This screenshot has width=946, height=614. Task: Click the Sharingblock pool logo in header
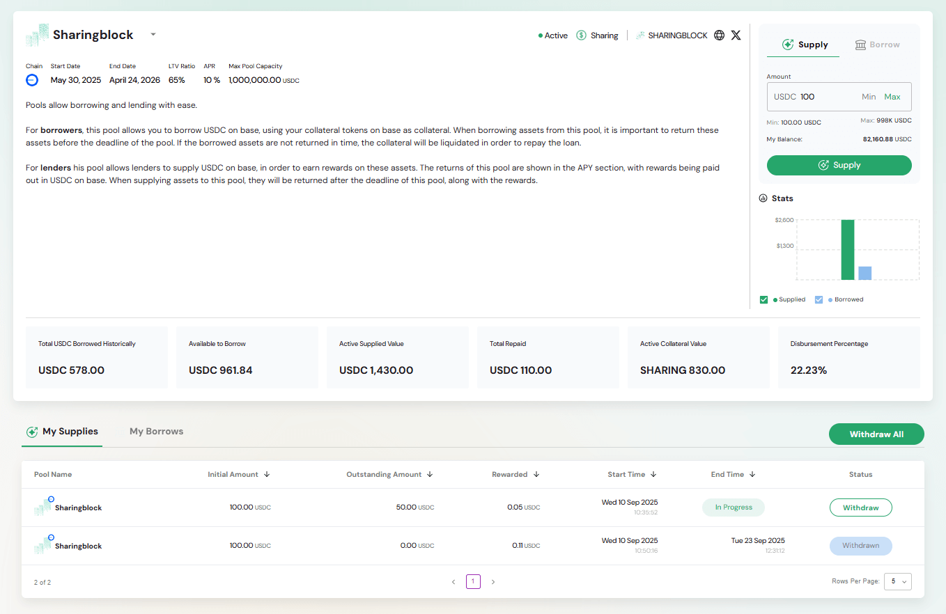point(38,35)
